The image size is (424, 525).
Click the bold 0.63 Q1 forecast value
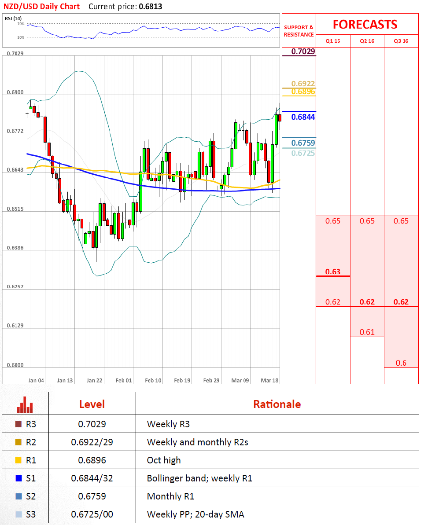332,272
